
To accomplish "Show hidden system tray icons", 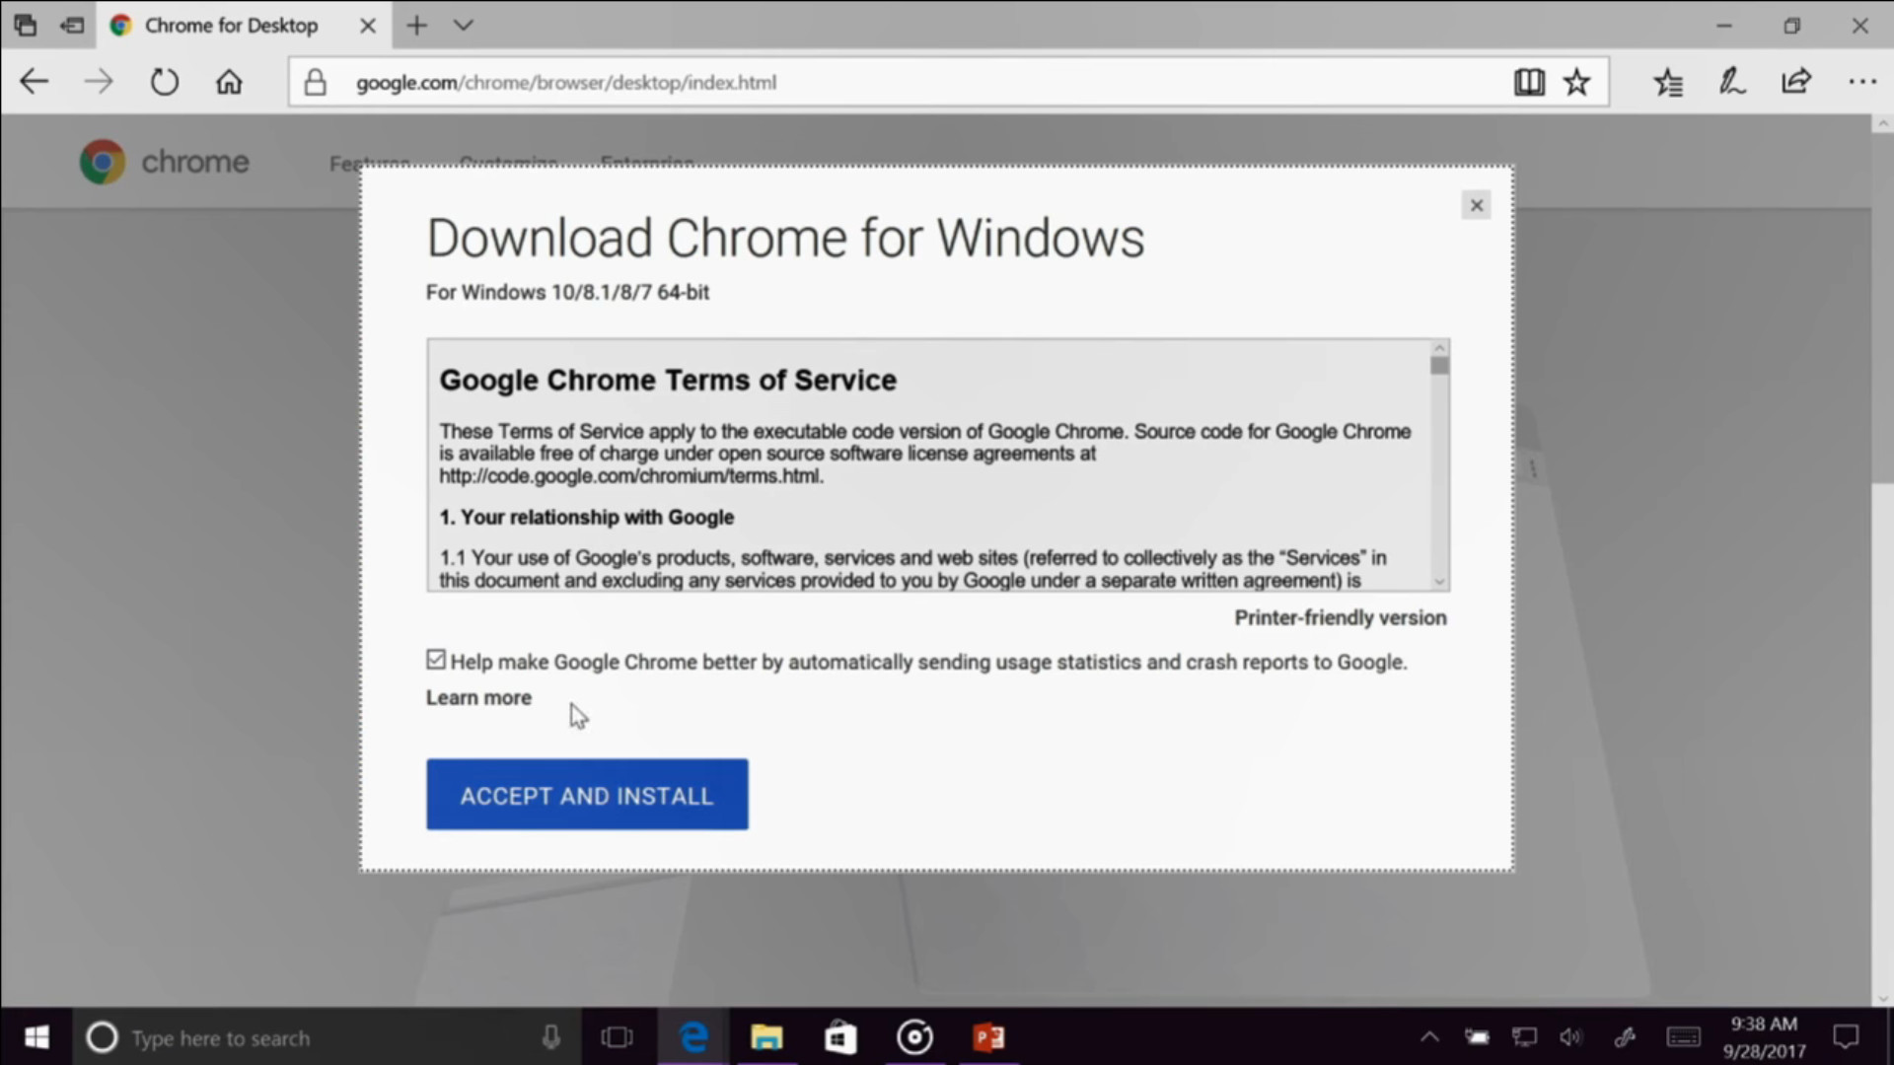I will (x=1429, y=1037).
